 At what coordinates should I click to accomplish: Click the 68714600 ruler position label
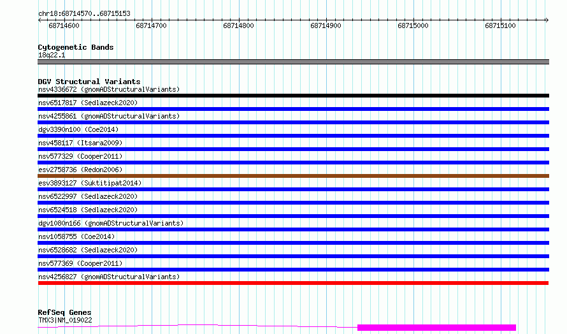click(64, 25)
